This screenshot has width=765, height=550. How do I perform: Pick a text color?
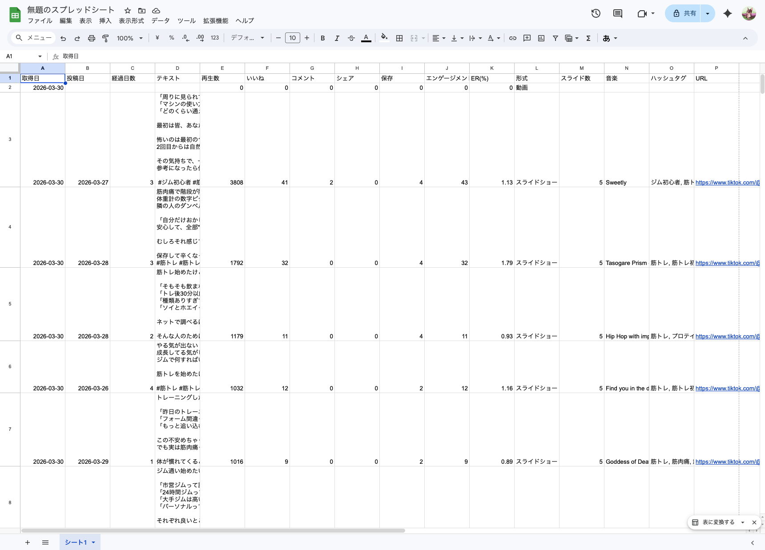coord(366,38)
